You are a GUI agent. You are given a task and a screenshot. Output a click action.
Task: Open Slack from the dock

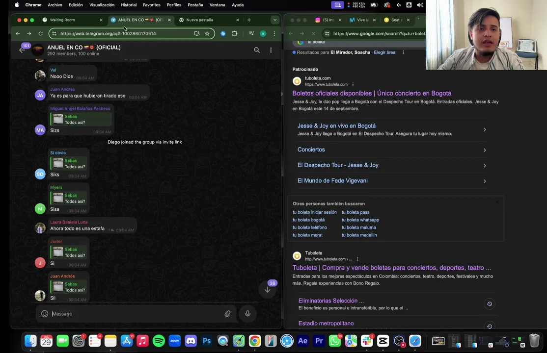[x=367, y=341]
